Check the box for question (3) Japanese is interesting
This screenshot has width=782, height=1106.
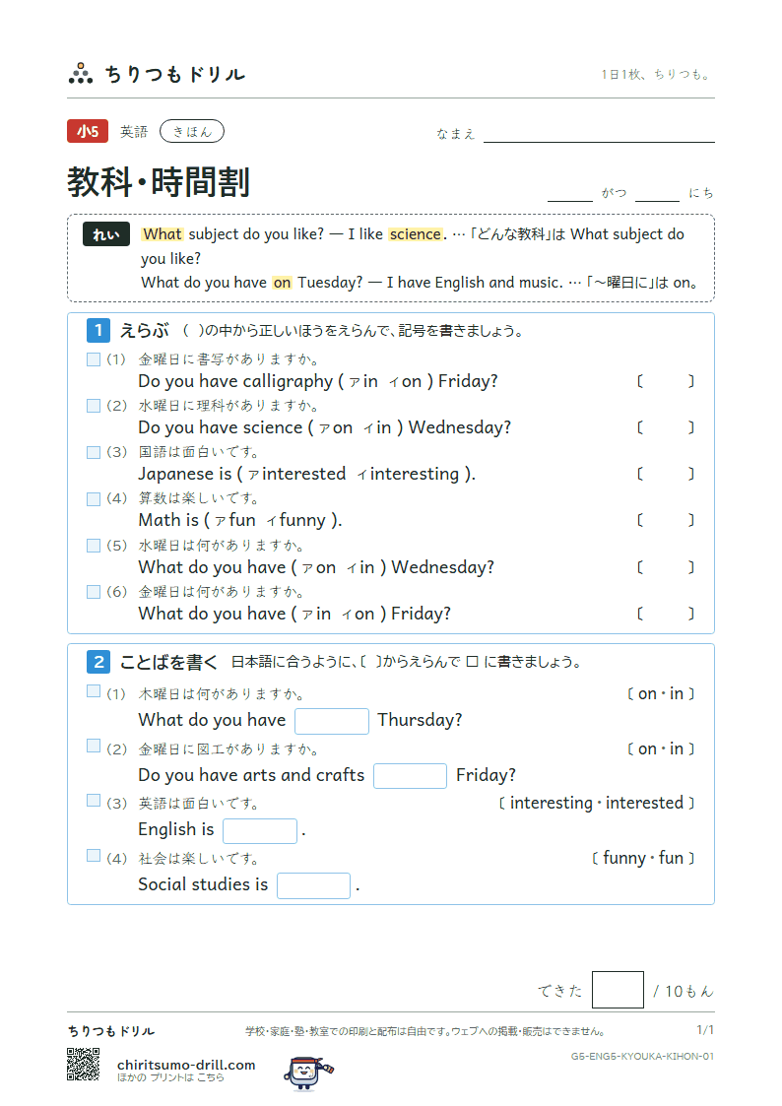pyautogui.click(x=94, y=452)
